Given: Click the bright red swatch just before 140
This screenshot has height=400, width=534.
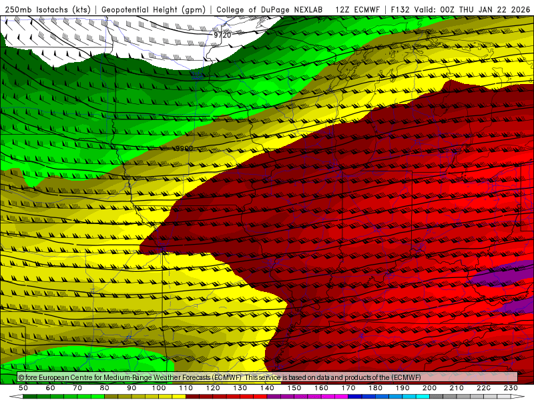Looking at the screenshot, I should pyautogui.click(x=260, y=397).
